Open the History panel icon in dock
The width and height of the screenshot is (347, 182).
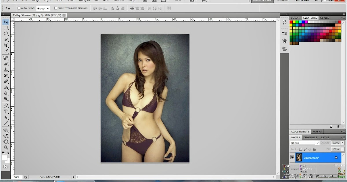[x=285, y=23]
